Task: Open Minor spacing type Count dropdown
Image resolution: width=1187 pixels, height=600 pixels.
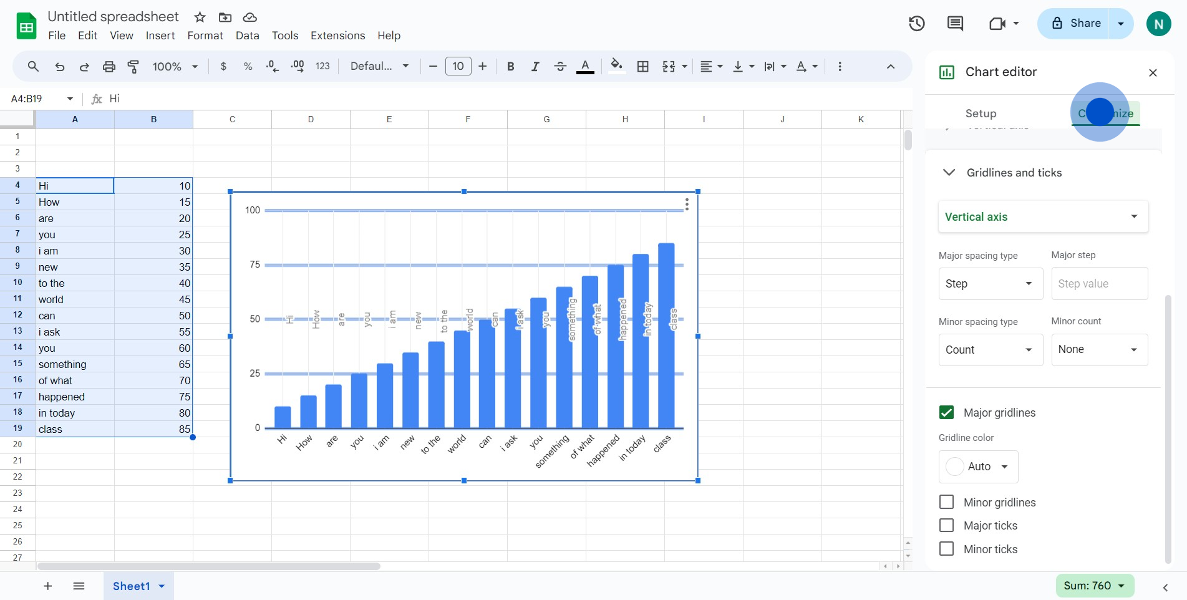Action: click(x=991, y=350)
